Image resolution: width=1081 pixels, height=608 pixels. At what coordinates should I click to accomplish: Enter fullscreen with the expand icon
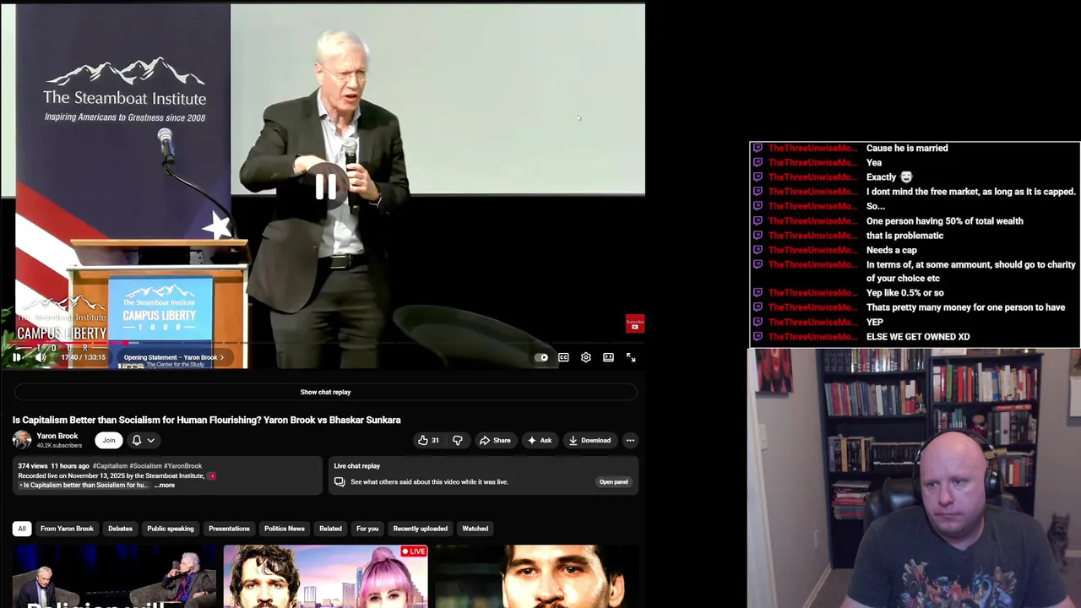click(631, 357)
